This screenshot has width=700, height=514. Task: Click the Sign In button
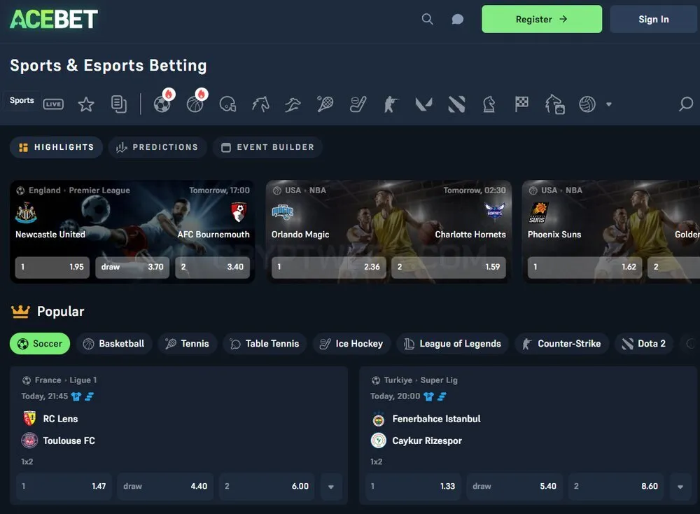[654, 19]
